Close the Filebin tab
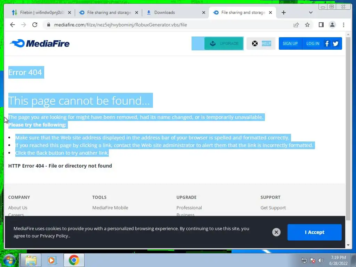This screenshot has width=356, height=267. 70,13
